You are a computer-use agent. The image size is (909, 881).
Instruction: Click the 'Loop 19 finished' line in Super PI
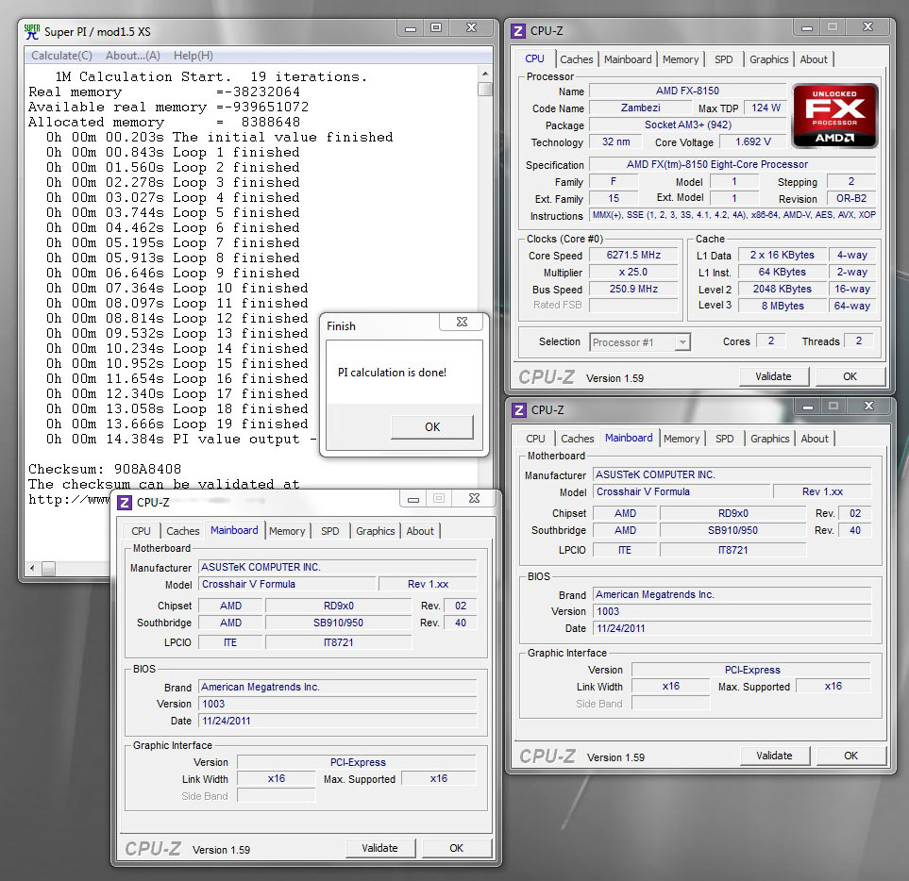(x=177, y=424)
